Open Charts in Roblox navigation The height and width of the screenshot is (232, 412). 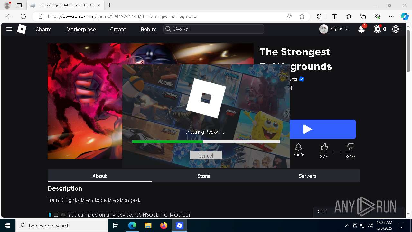click(43, 29)
